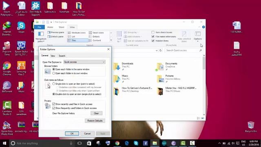Expand Add columns dropdown
Screen dimensions: 261x147
(x=133, y=36)
